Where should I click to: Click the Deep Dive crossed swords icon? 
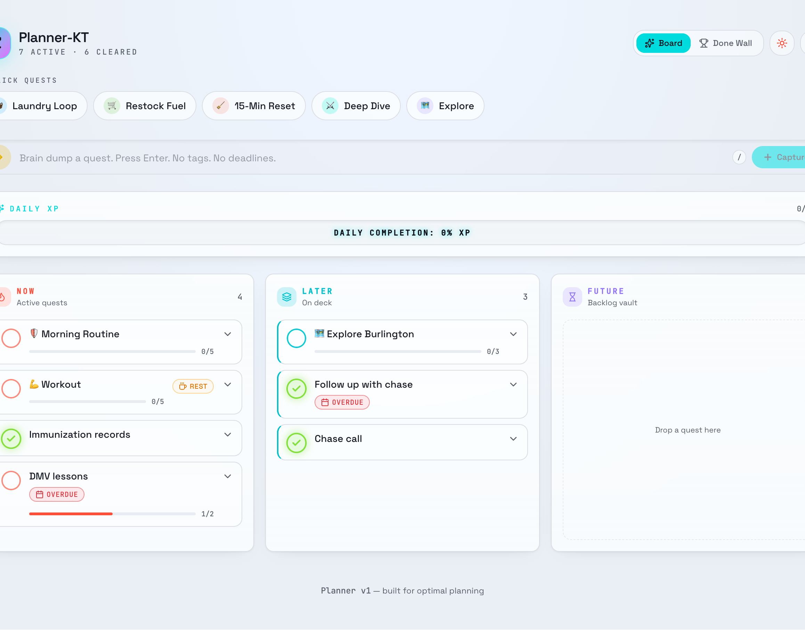330,106
